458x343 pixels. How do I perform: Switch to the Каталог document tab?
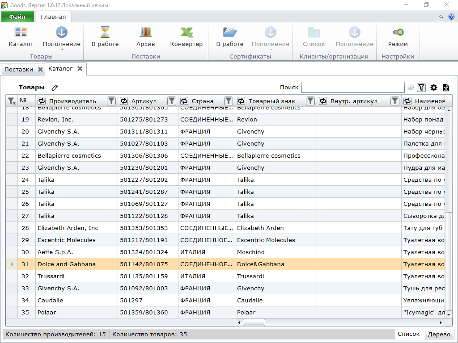click(x=60, y=68)
